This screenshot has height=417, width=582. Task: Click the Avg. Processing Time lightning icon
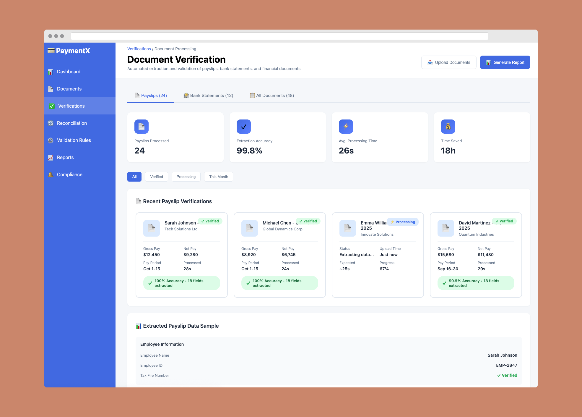[346, 127]
